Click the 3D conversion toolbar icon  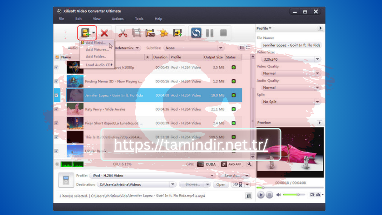click(150, 33)
